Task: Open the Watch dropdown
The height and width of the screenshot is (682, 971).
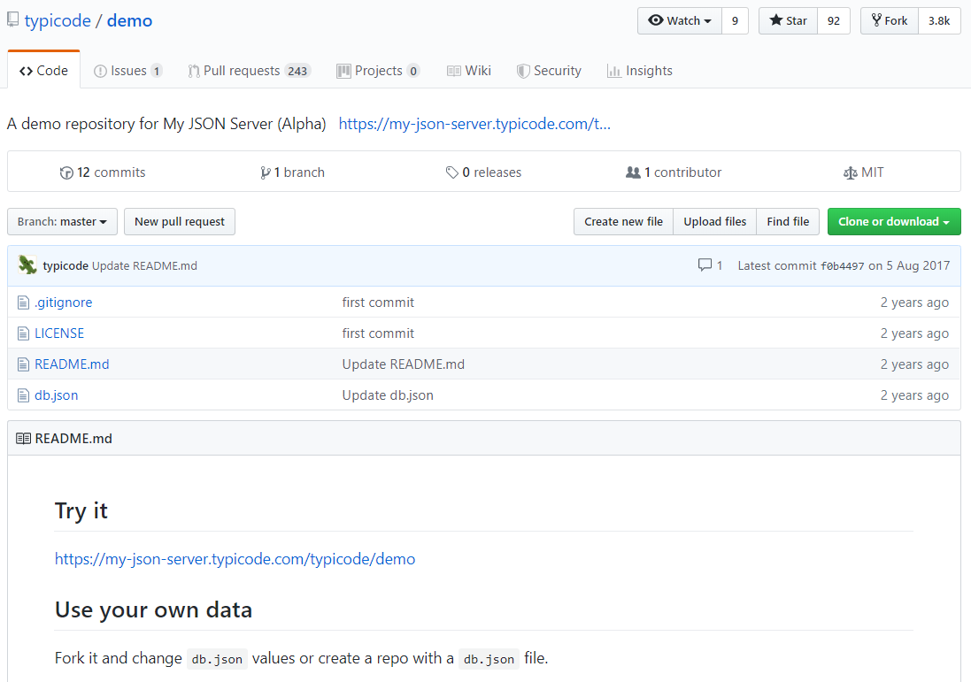Action: click(x=680, y=20)
